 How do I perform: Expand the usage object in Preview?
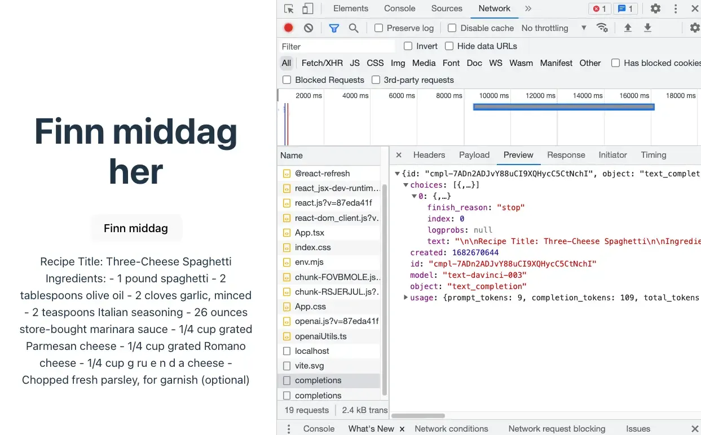(405, 297)
